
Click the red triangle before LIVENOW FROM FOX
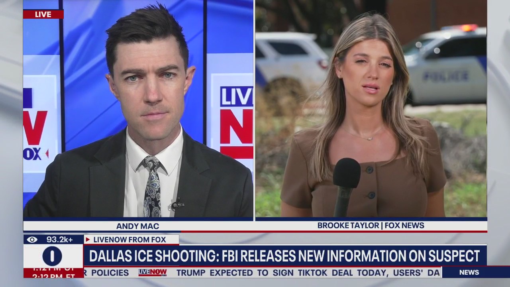[88, 240]
